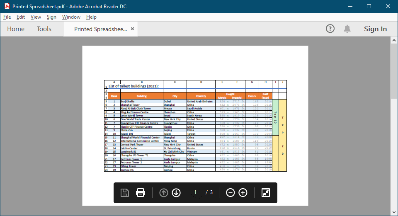Click the vertical scrollbar down arrow

coord(394,212)
